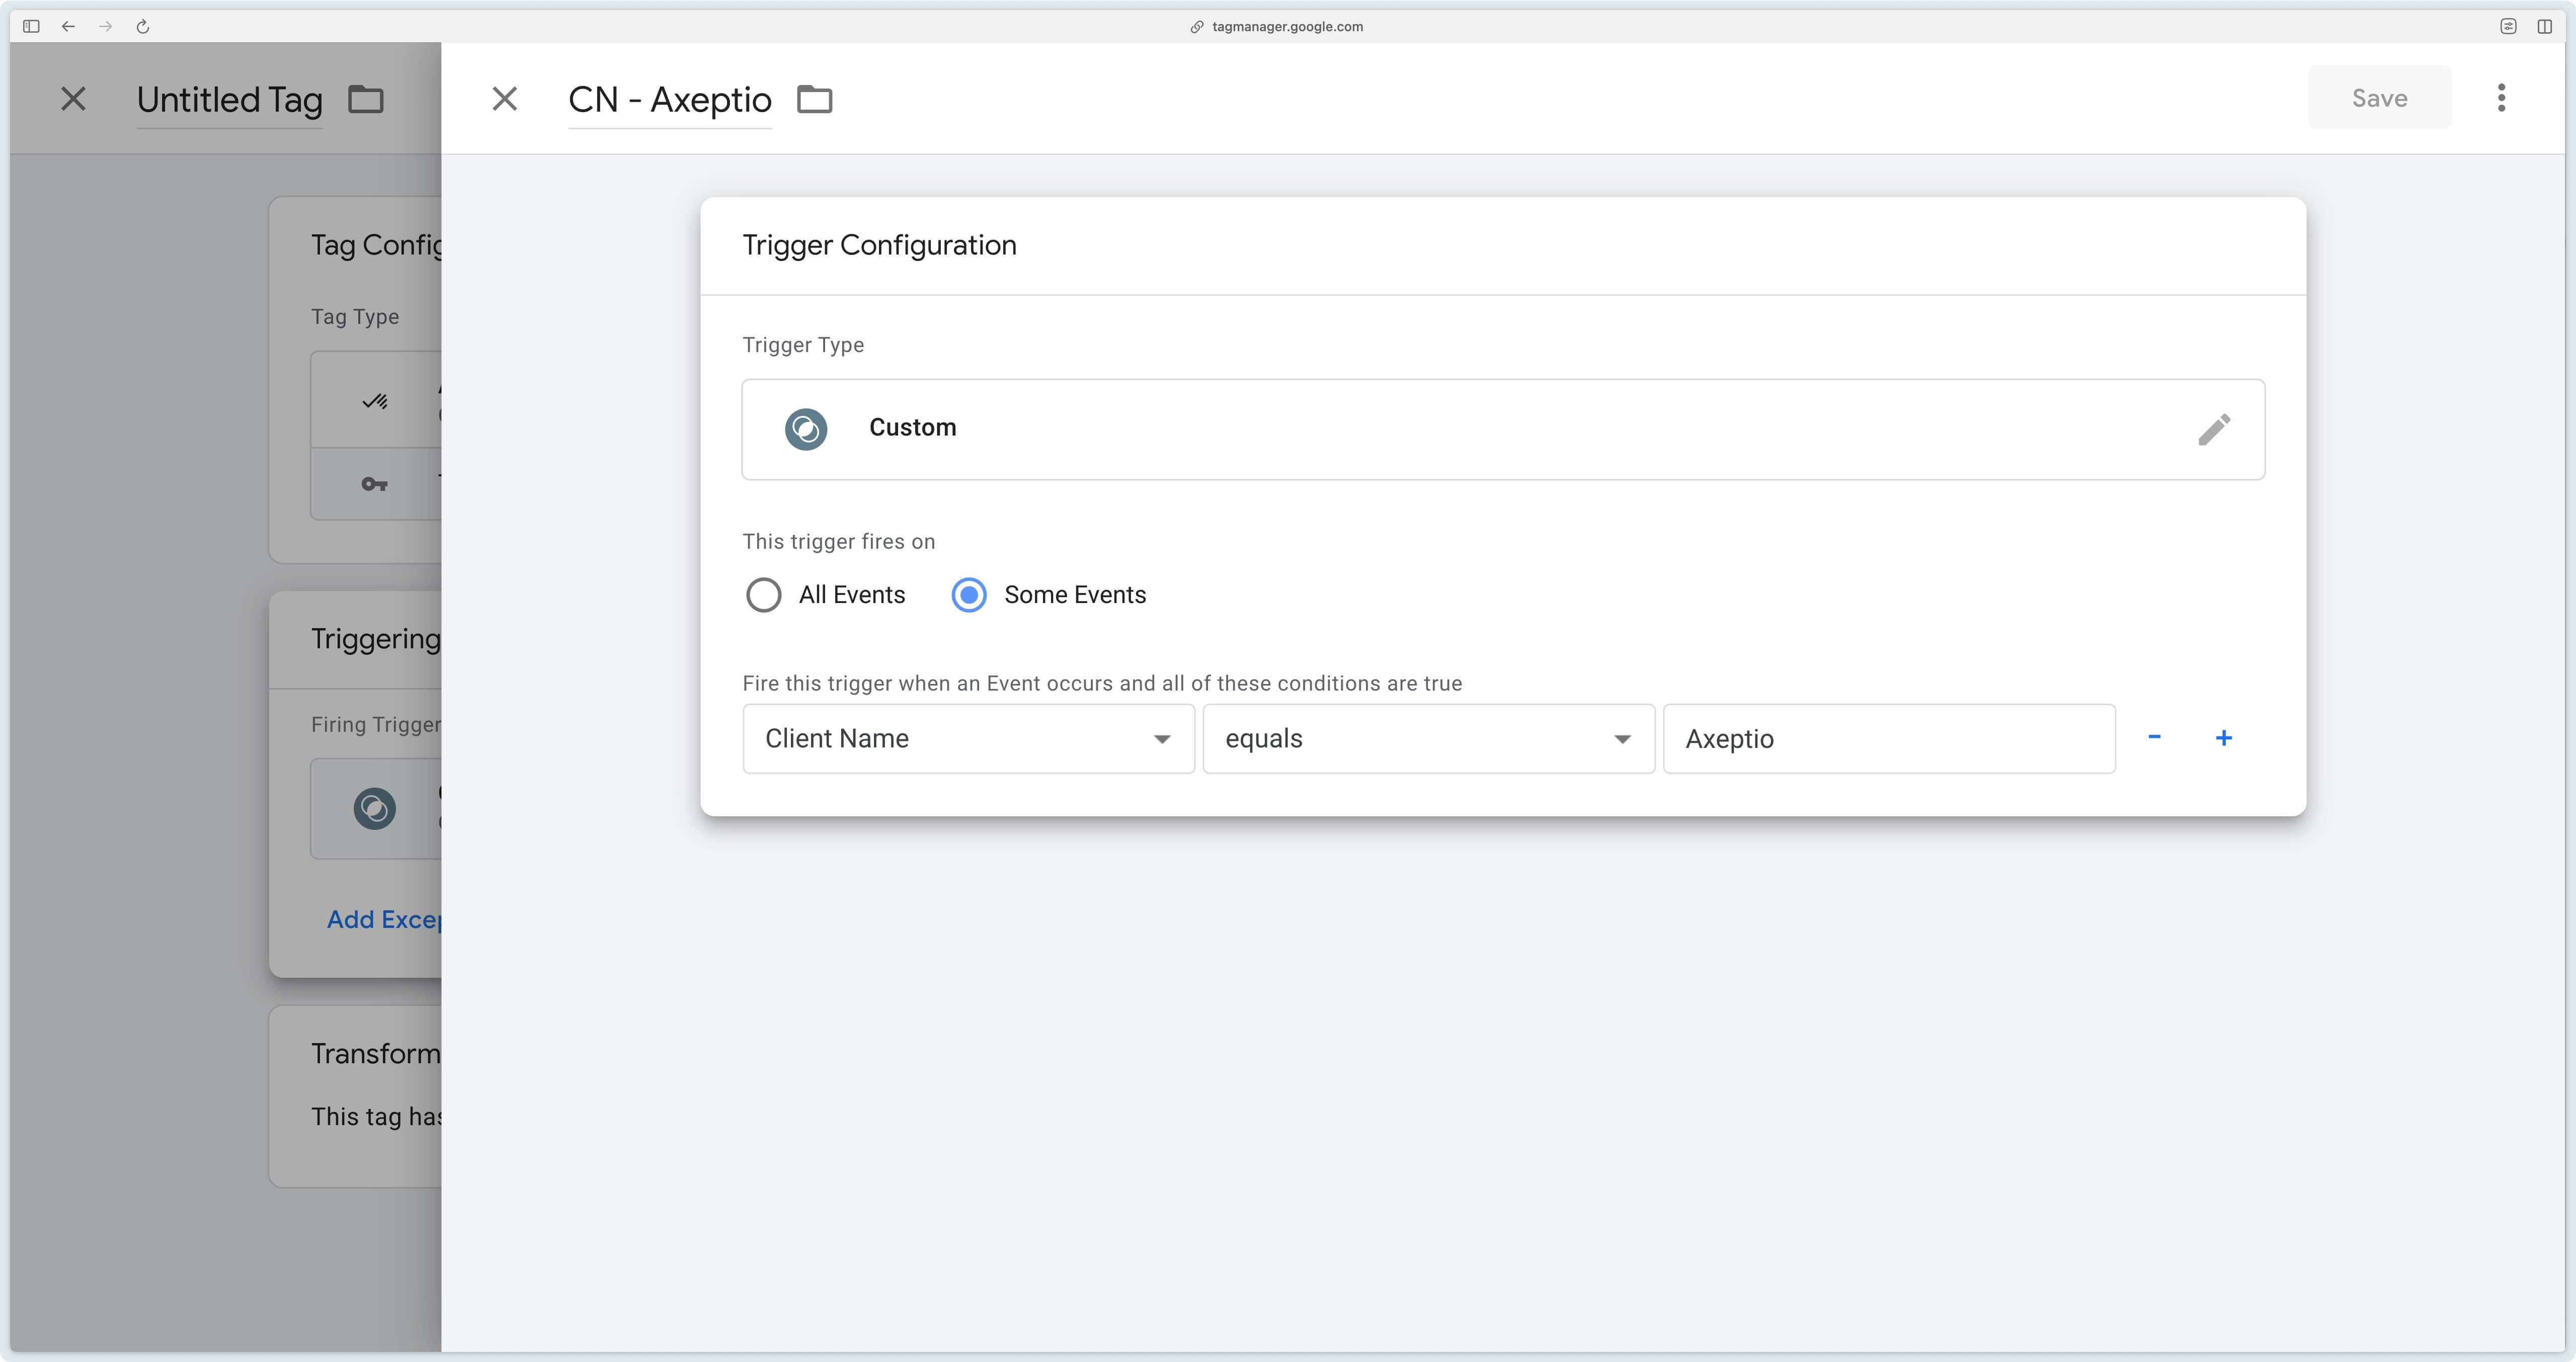
Task: Edit the CN - Axeptio trigger name
Action: click(669, 100)
